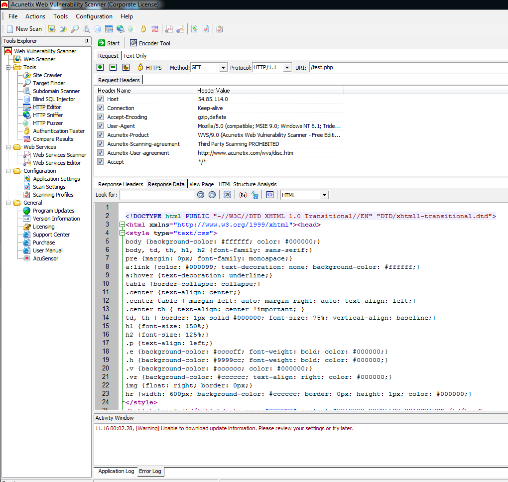Uncheck the Host header checkbox

click(x=101, y=99)
